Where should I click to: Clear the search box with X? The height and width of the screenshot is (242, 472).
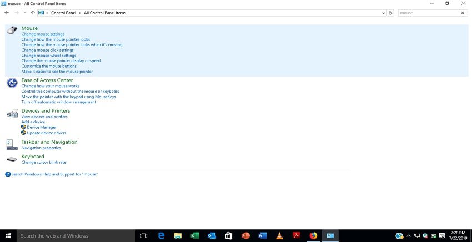pyautogui.click(x=463, y=13)
